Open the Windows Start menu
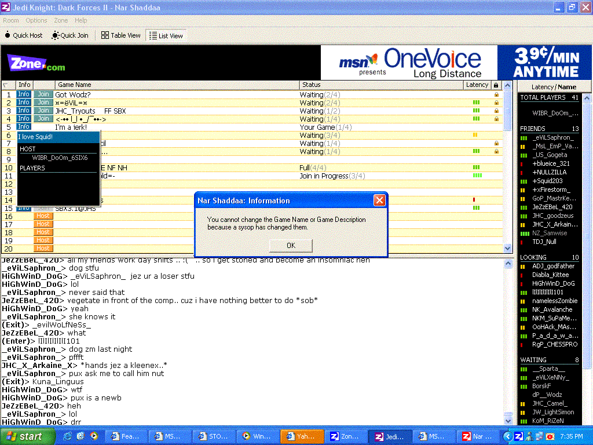 pyautogui.click(x=27, y=436)
